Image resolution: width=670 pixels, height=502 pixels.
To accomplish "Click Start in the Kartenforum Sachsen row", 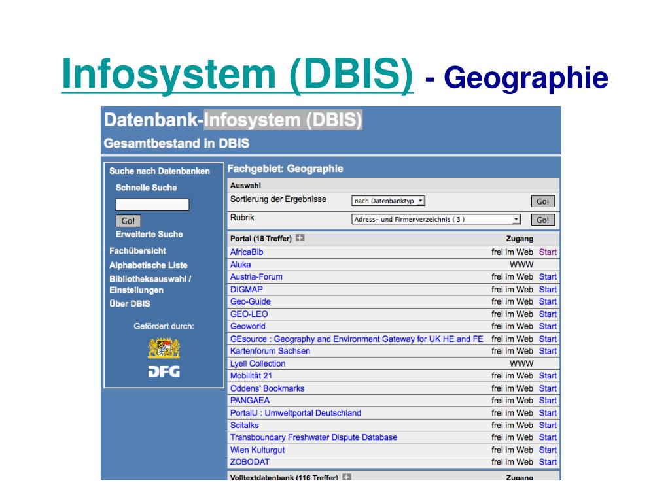I will click(548, 351).
